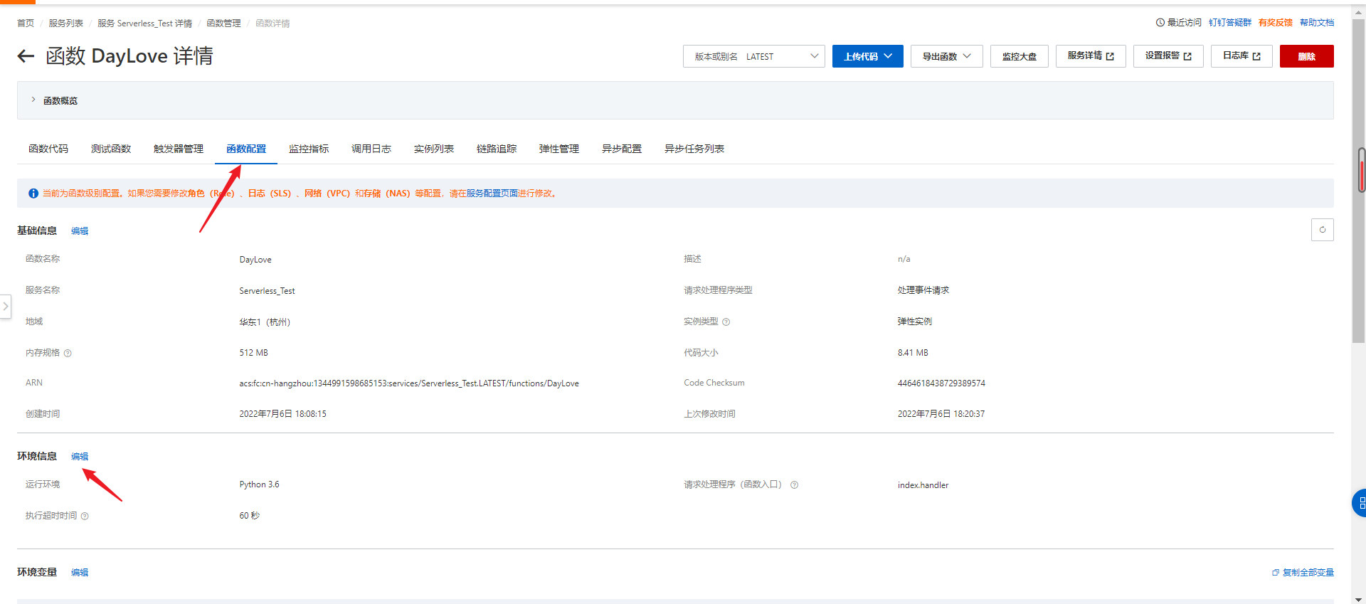This screenshot has height=604, width=1366.
Task: Click the 处理事件请求 handler type value
Action: point(923,290)
